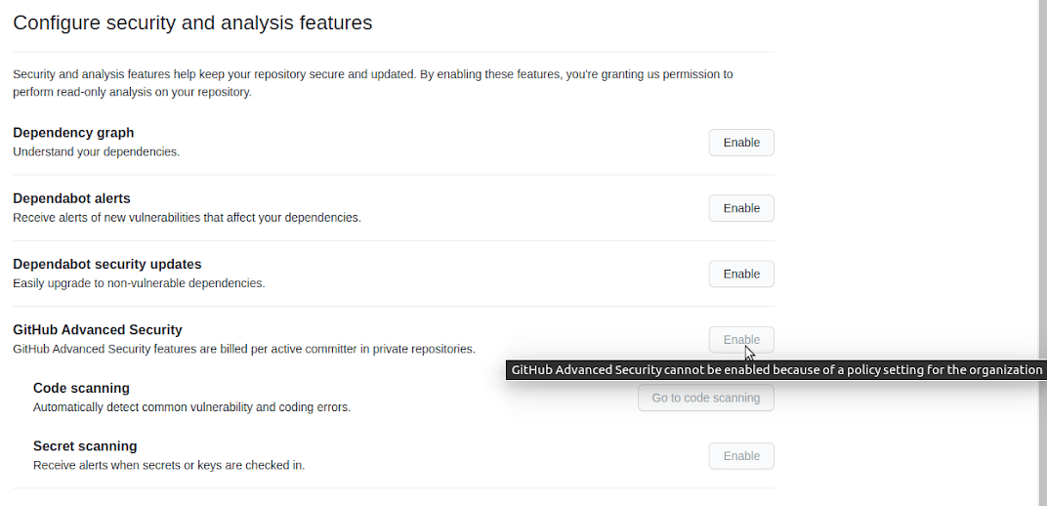Screen dimensions: 1047x506
Task: Click the Code scanning heading
Action: coord(81,388)
